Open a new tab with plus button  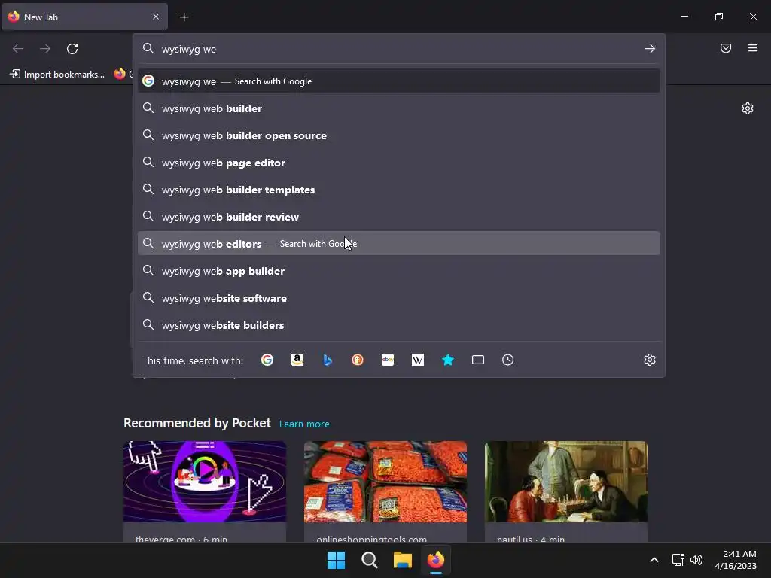pos(184,17)
